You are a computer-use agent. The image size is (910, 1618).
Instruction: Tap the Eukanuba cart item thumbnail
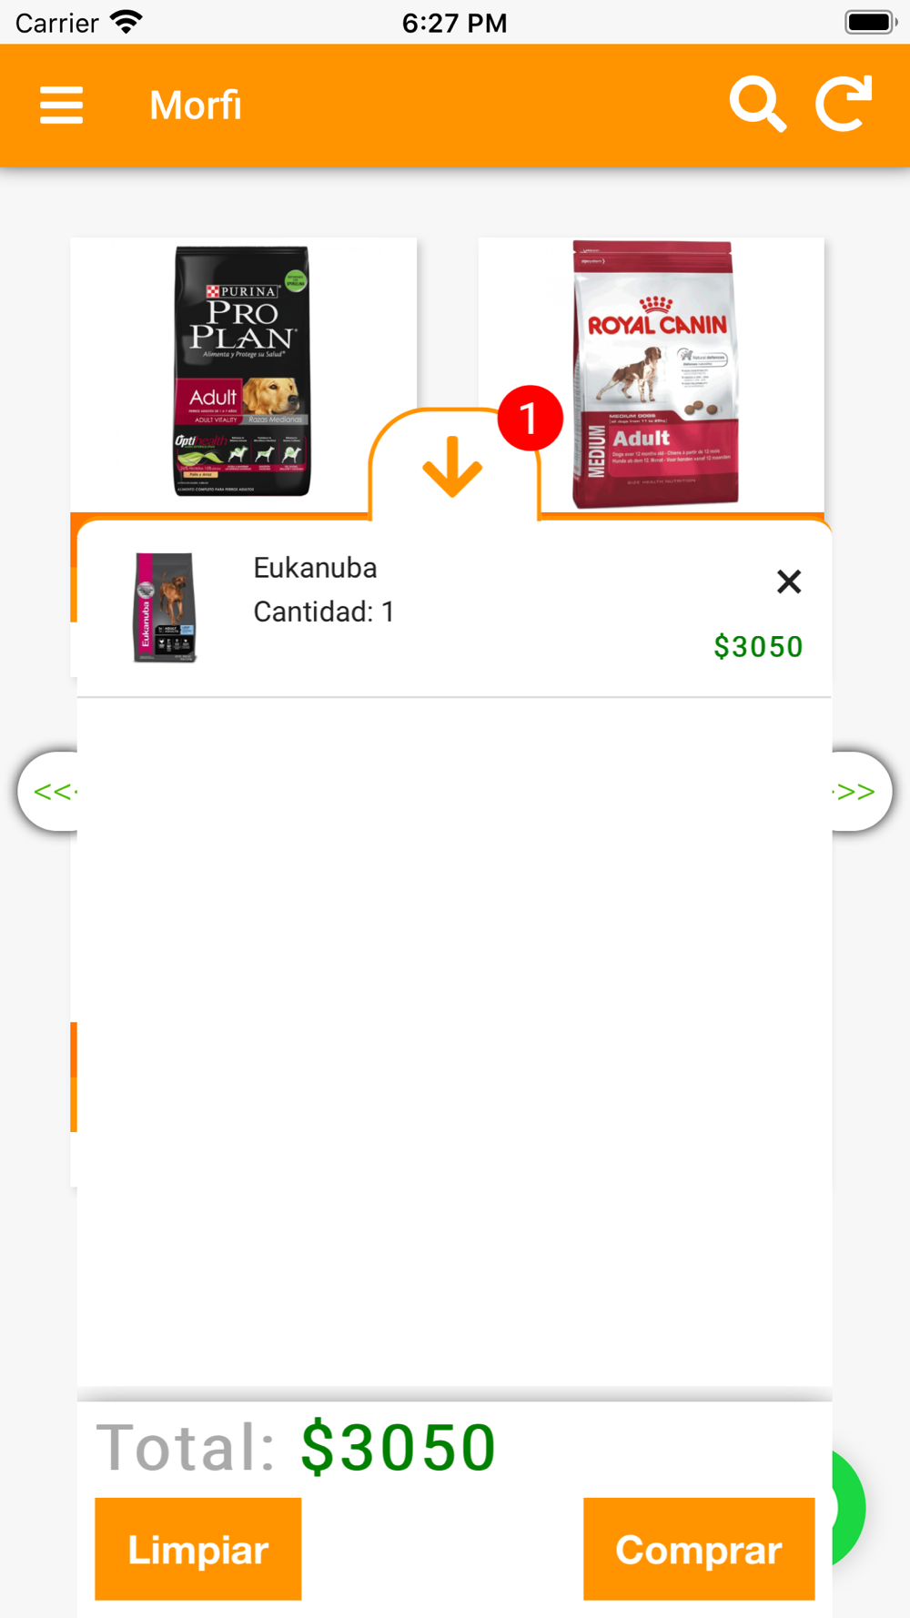(165, 607)
